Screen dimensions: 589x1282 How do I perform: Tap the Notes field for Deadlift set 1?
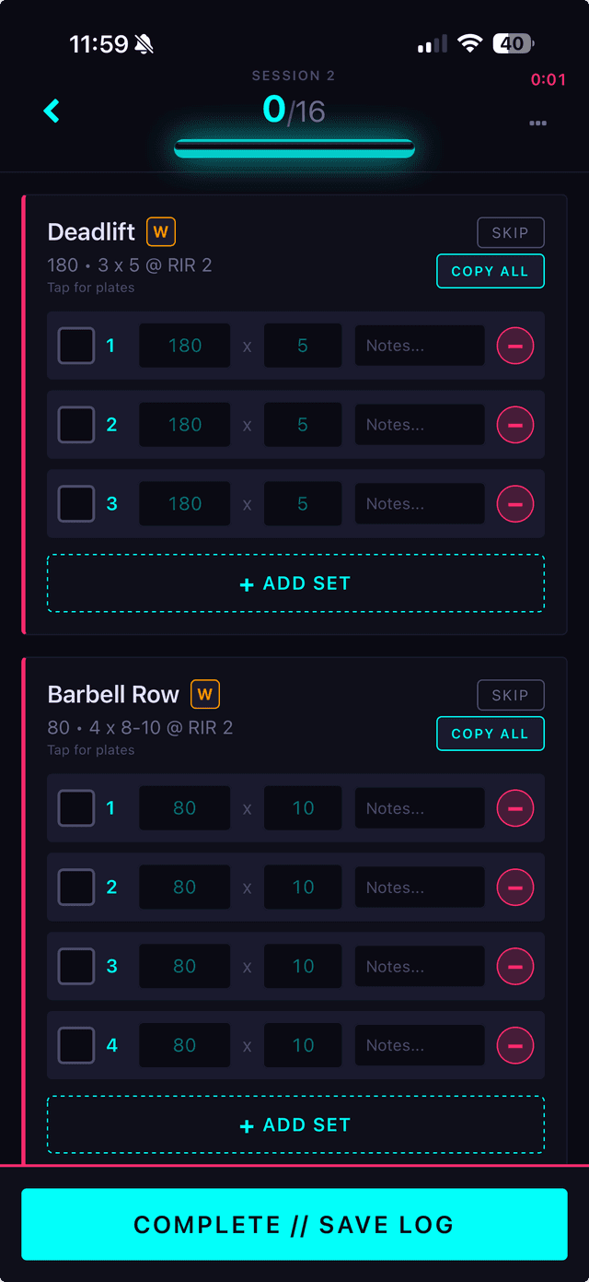point(419,345)
